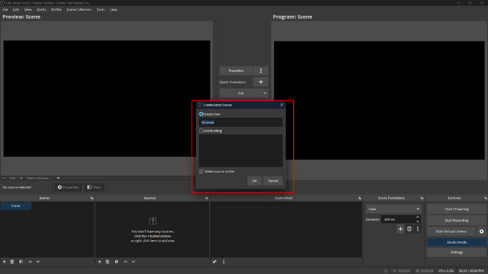
Task: Open Settings from Controls dock
Action: (457, 252)
